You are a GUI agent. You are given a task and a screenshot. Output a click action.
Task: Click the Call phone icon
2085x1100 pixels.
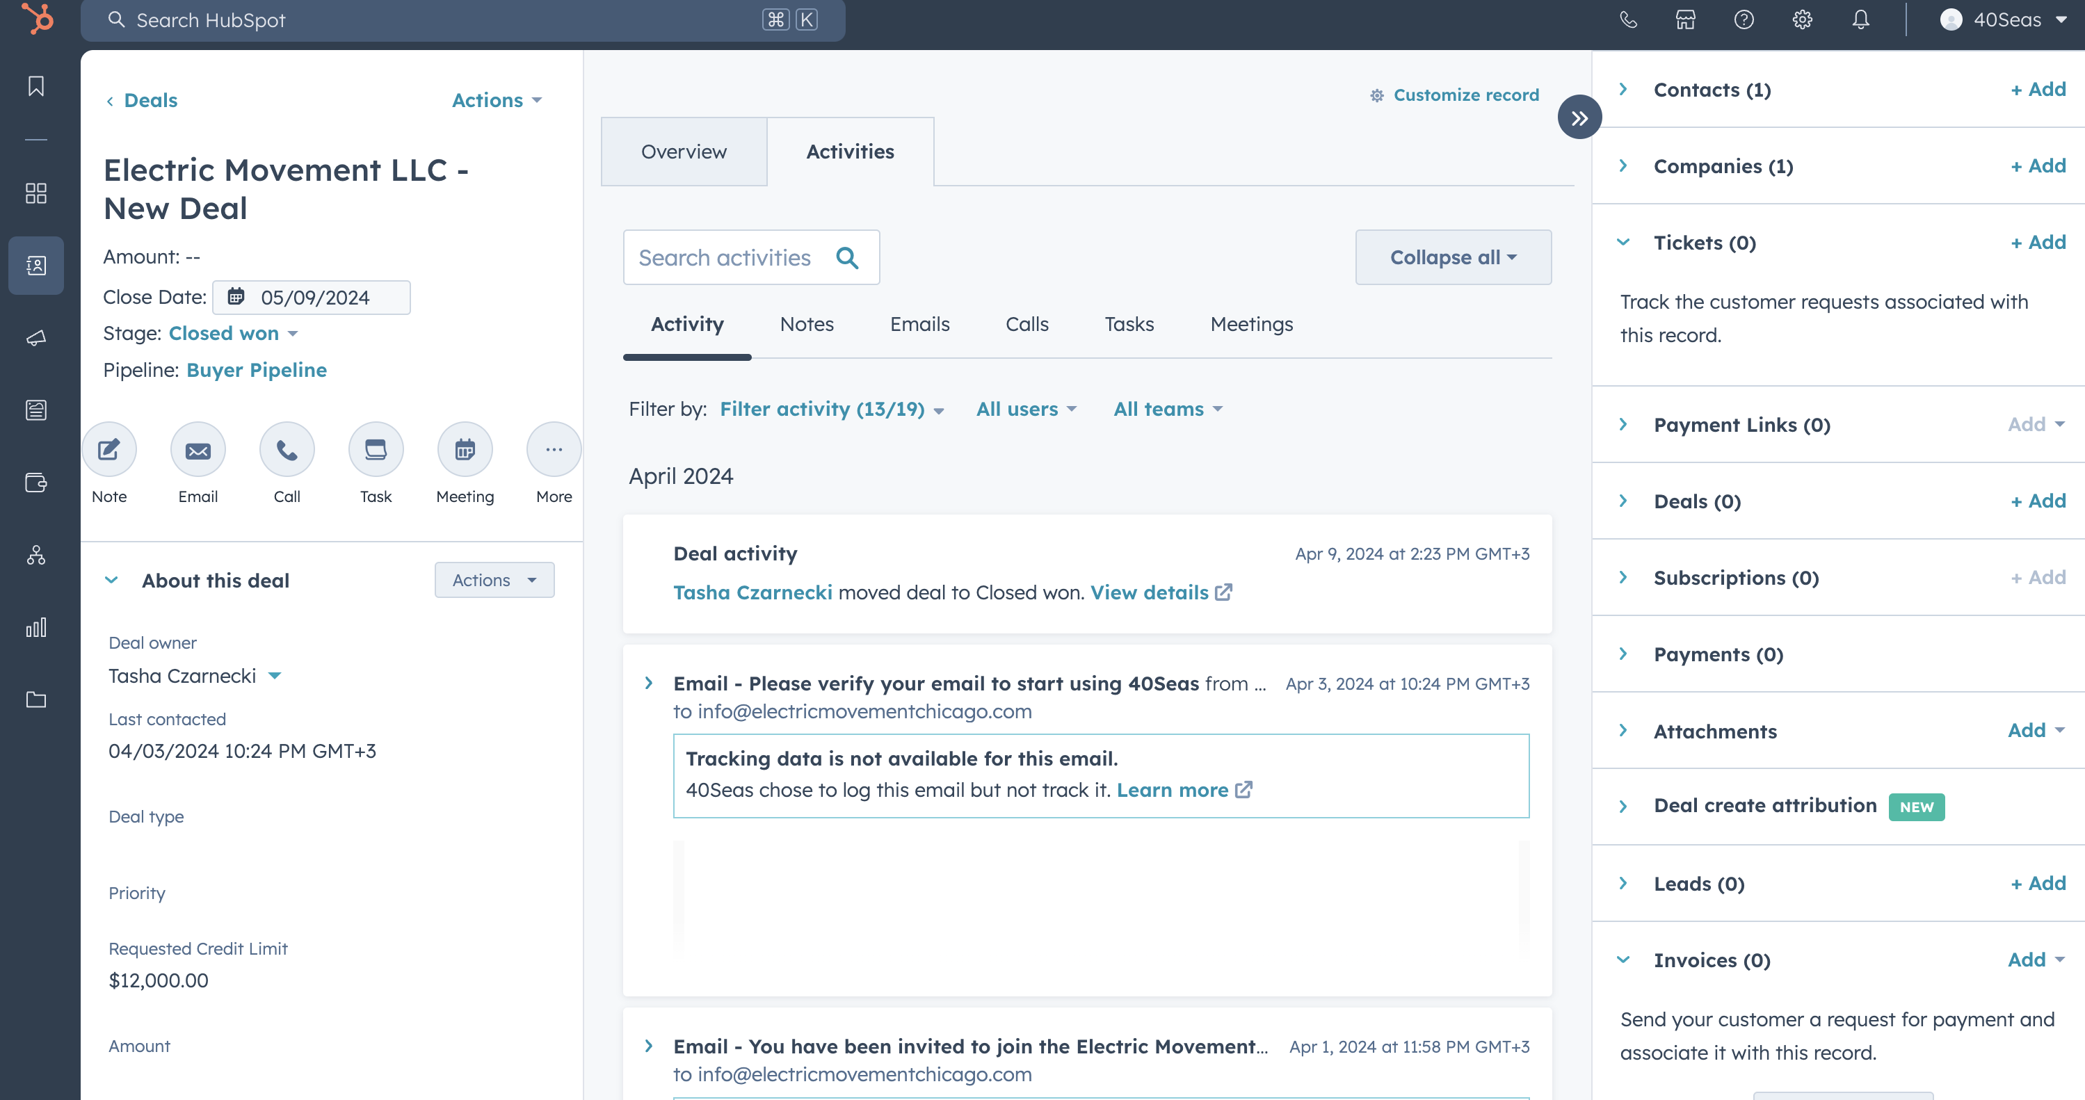tap(287, 449)
